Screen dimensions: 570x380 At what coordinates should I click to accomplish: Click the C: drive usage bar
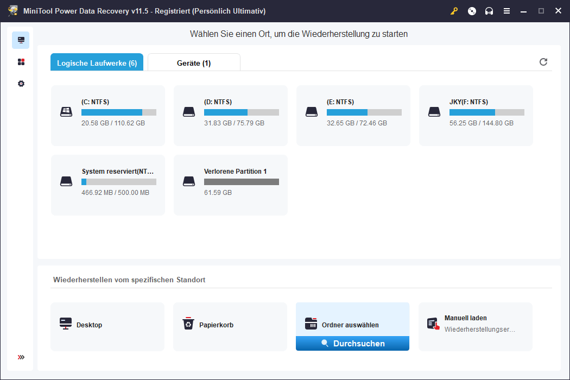[x=119, y=112]
